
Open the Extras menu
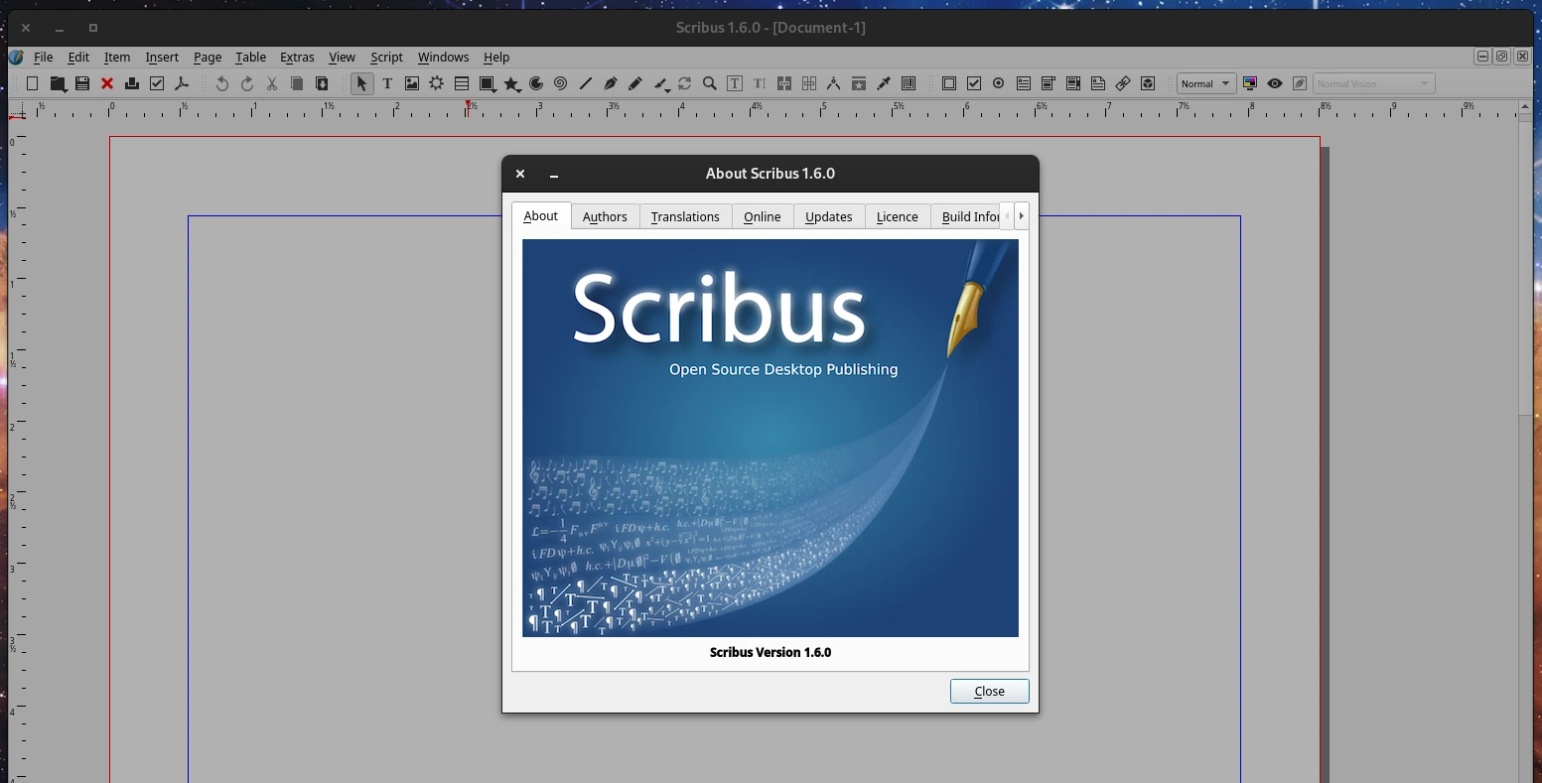(297, 58)
